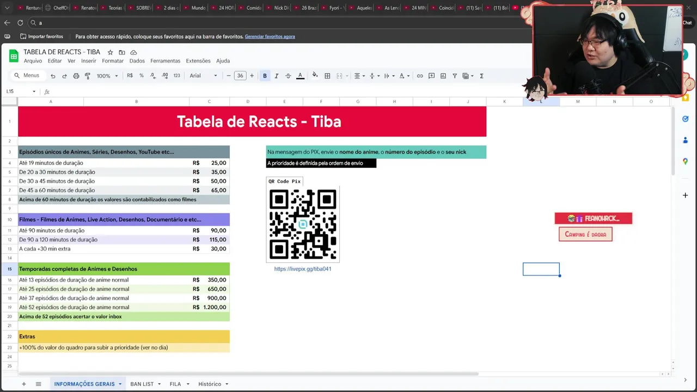Viewport: 697px width, 392px height.
Task: Reload the browser page
Action: pyautogui.click(x=20, y=23)
